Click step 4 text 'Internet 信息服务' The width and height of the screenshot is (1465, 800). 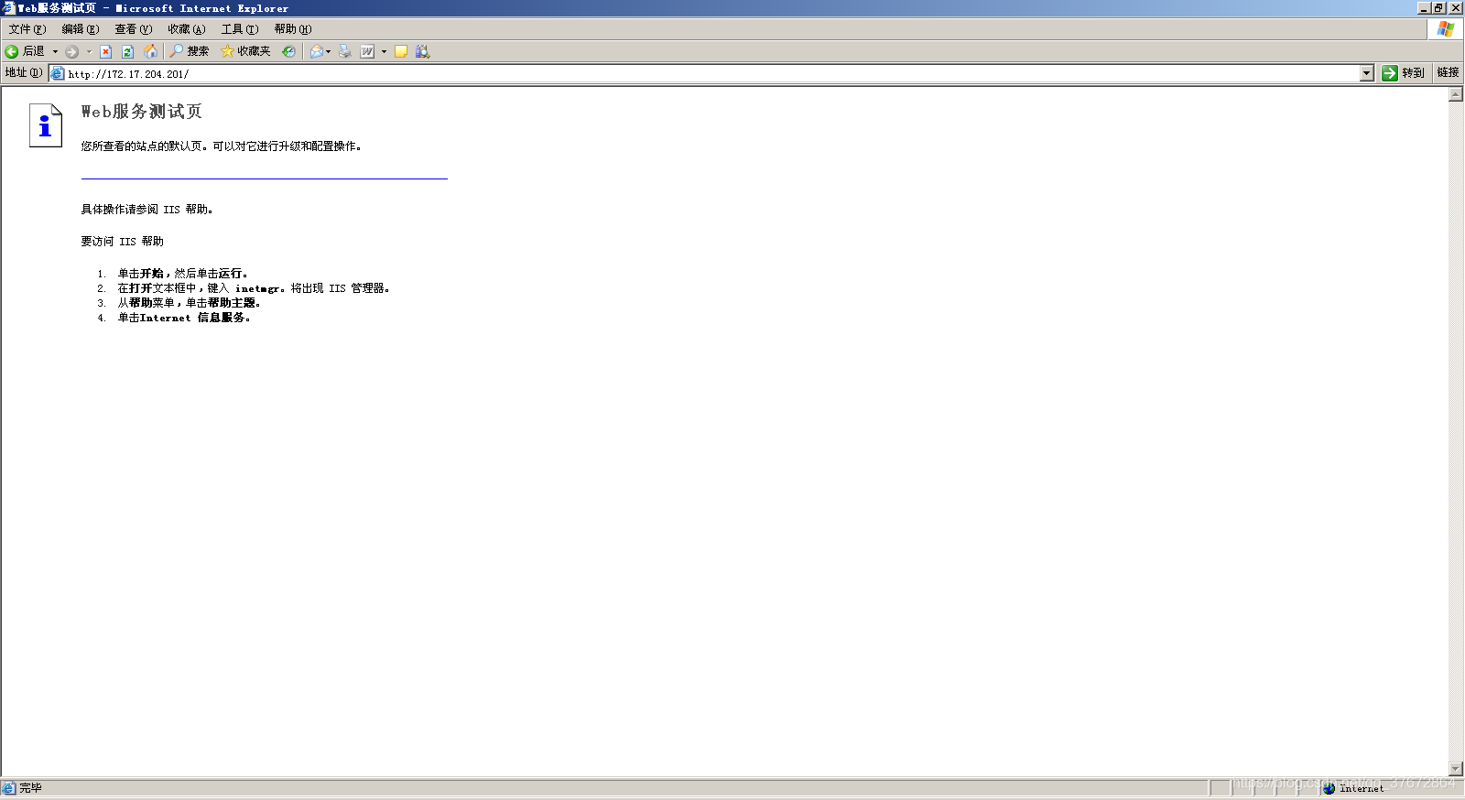tap(184, 318)
